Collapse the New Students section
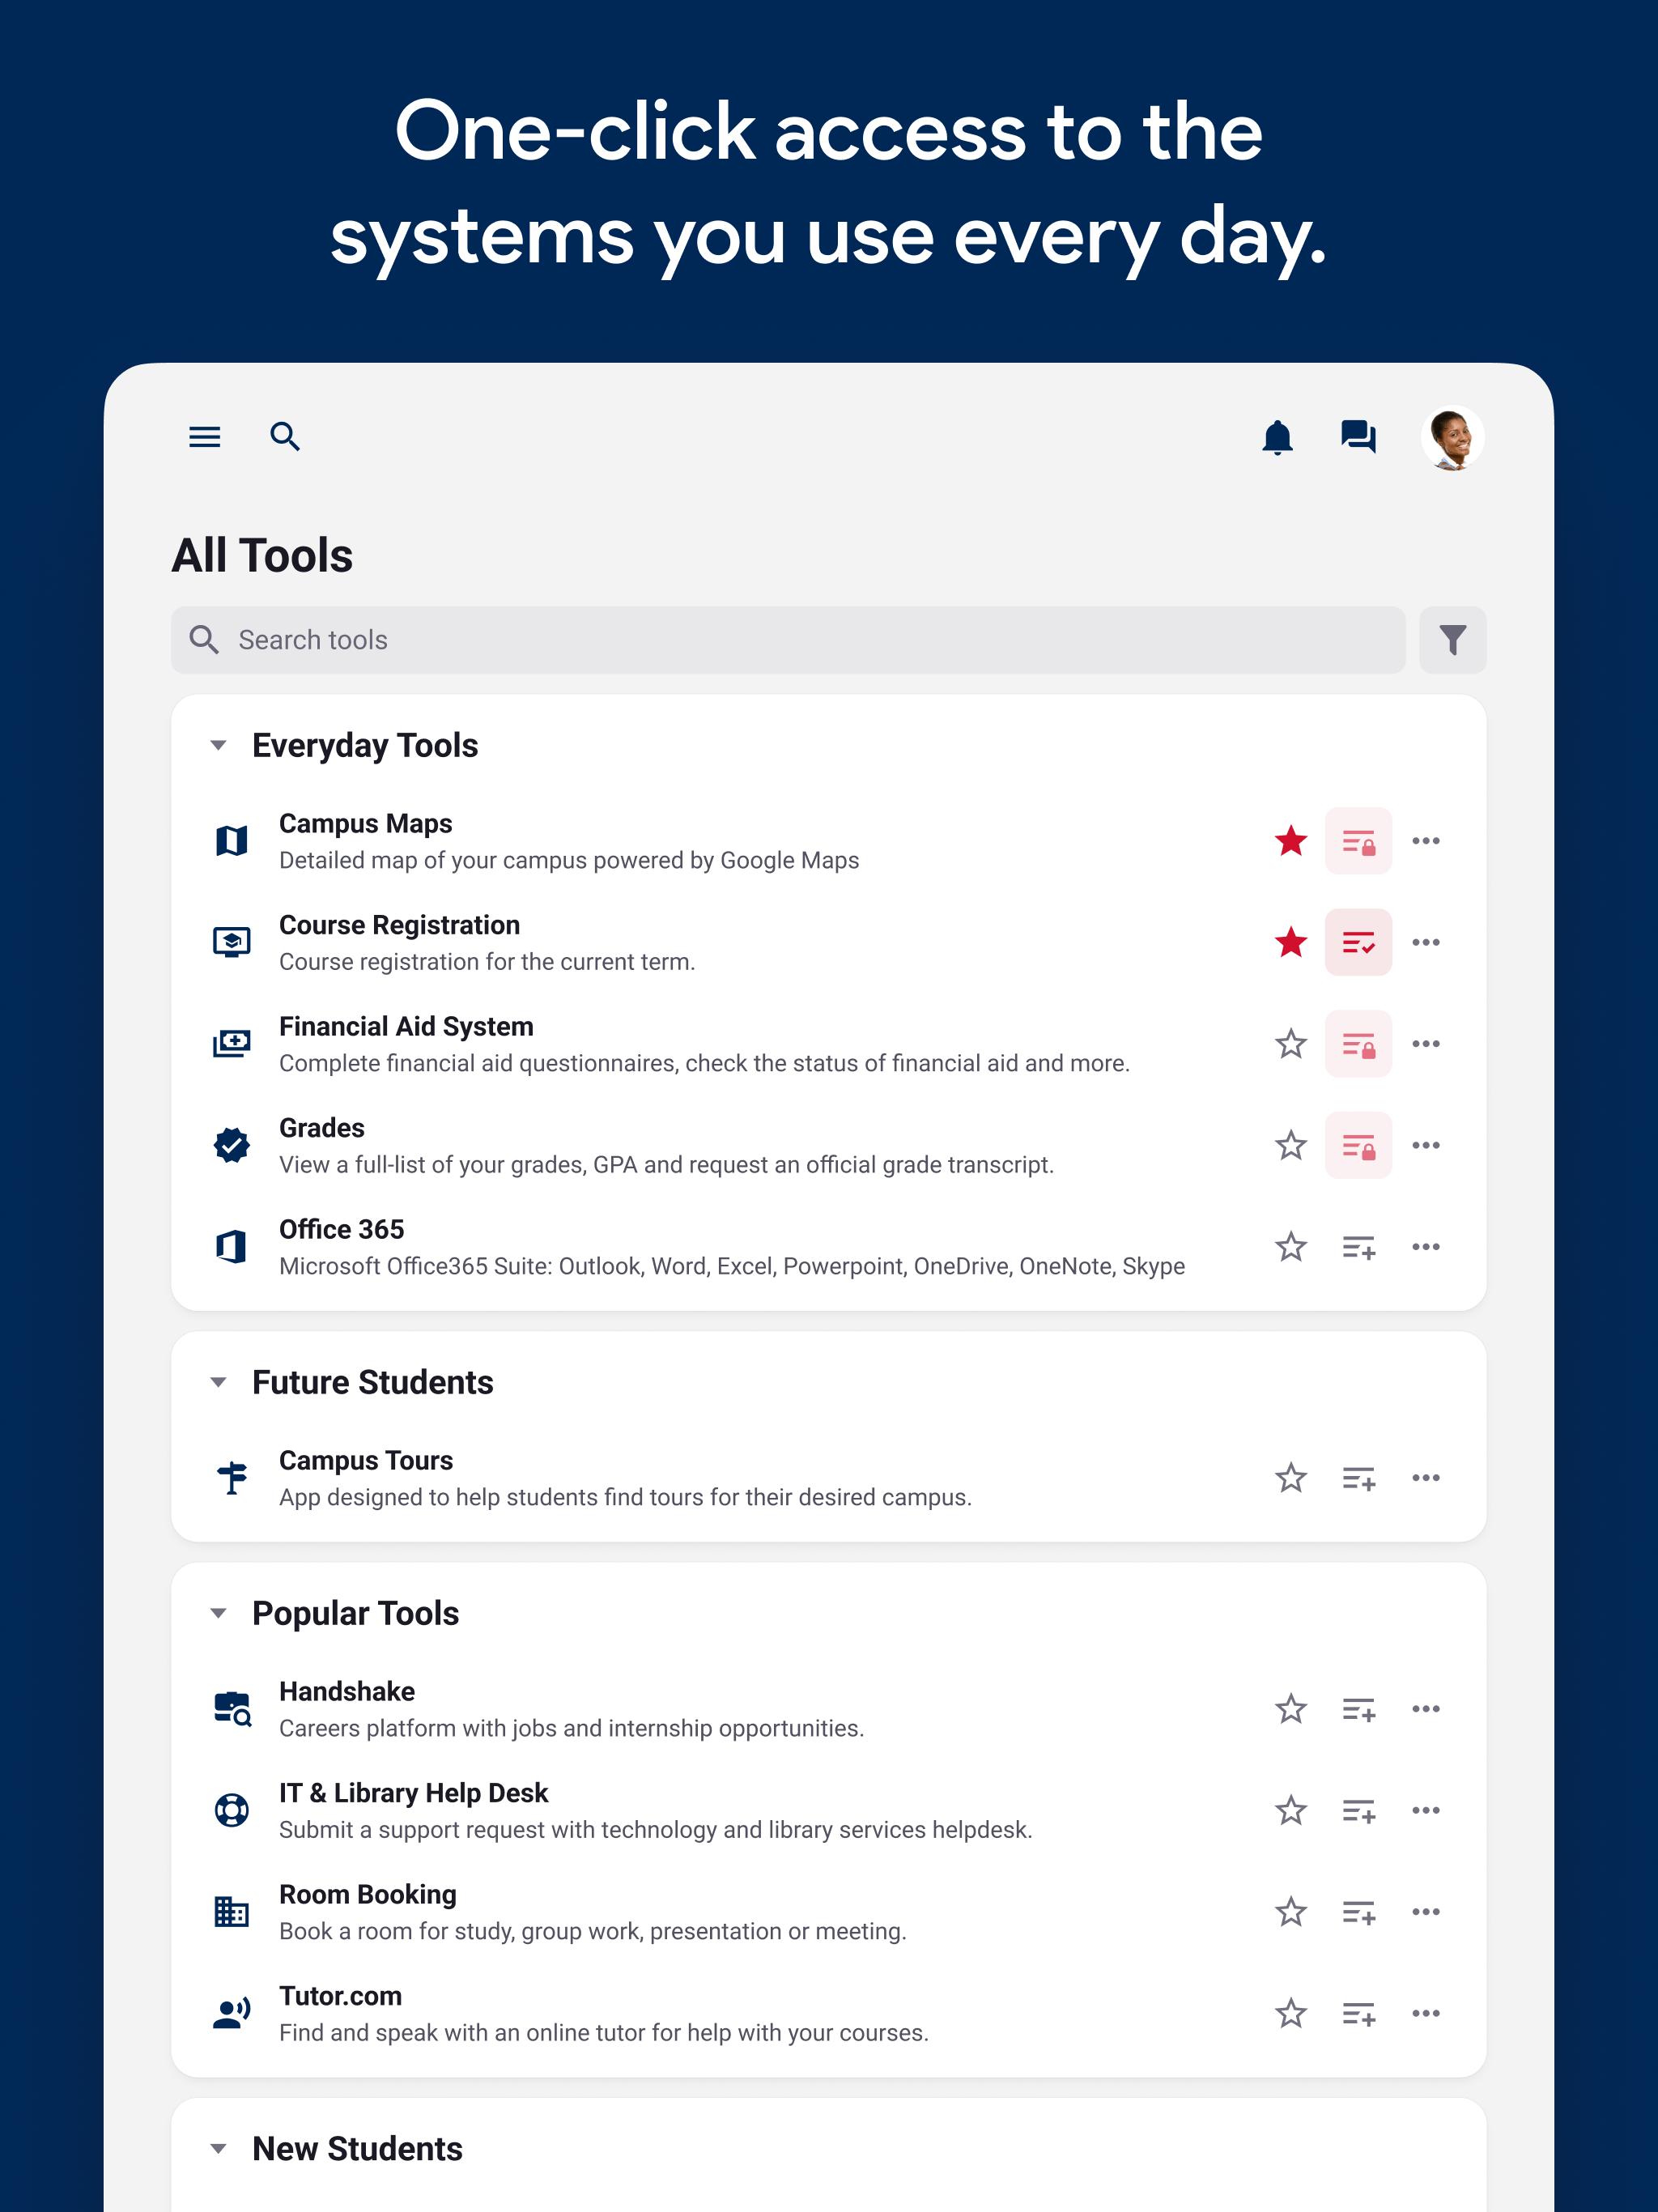The image size is (1658, 2212). click(218, 2148)
